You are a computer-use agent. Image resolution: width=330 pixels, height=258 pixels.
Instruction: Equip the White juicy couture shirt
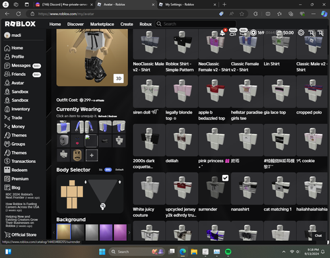pyautogui.click(x=149, y=189)
